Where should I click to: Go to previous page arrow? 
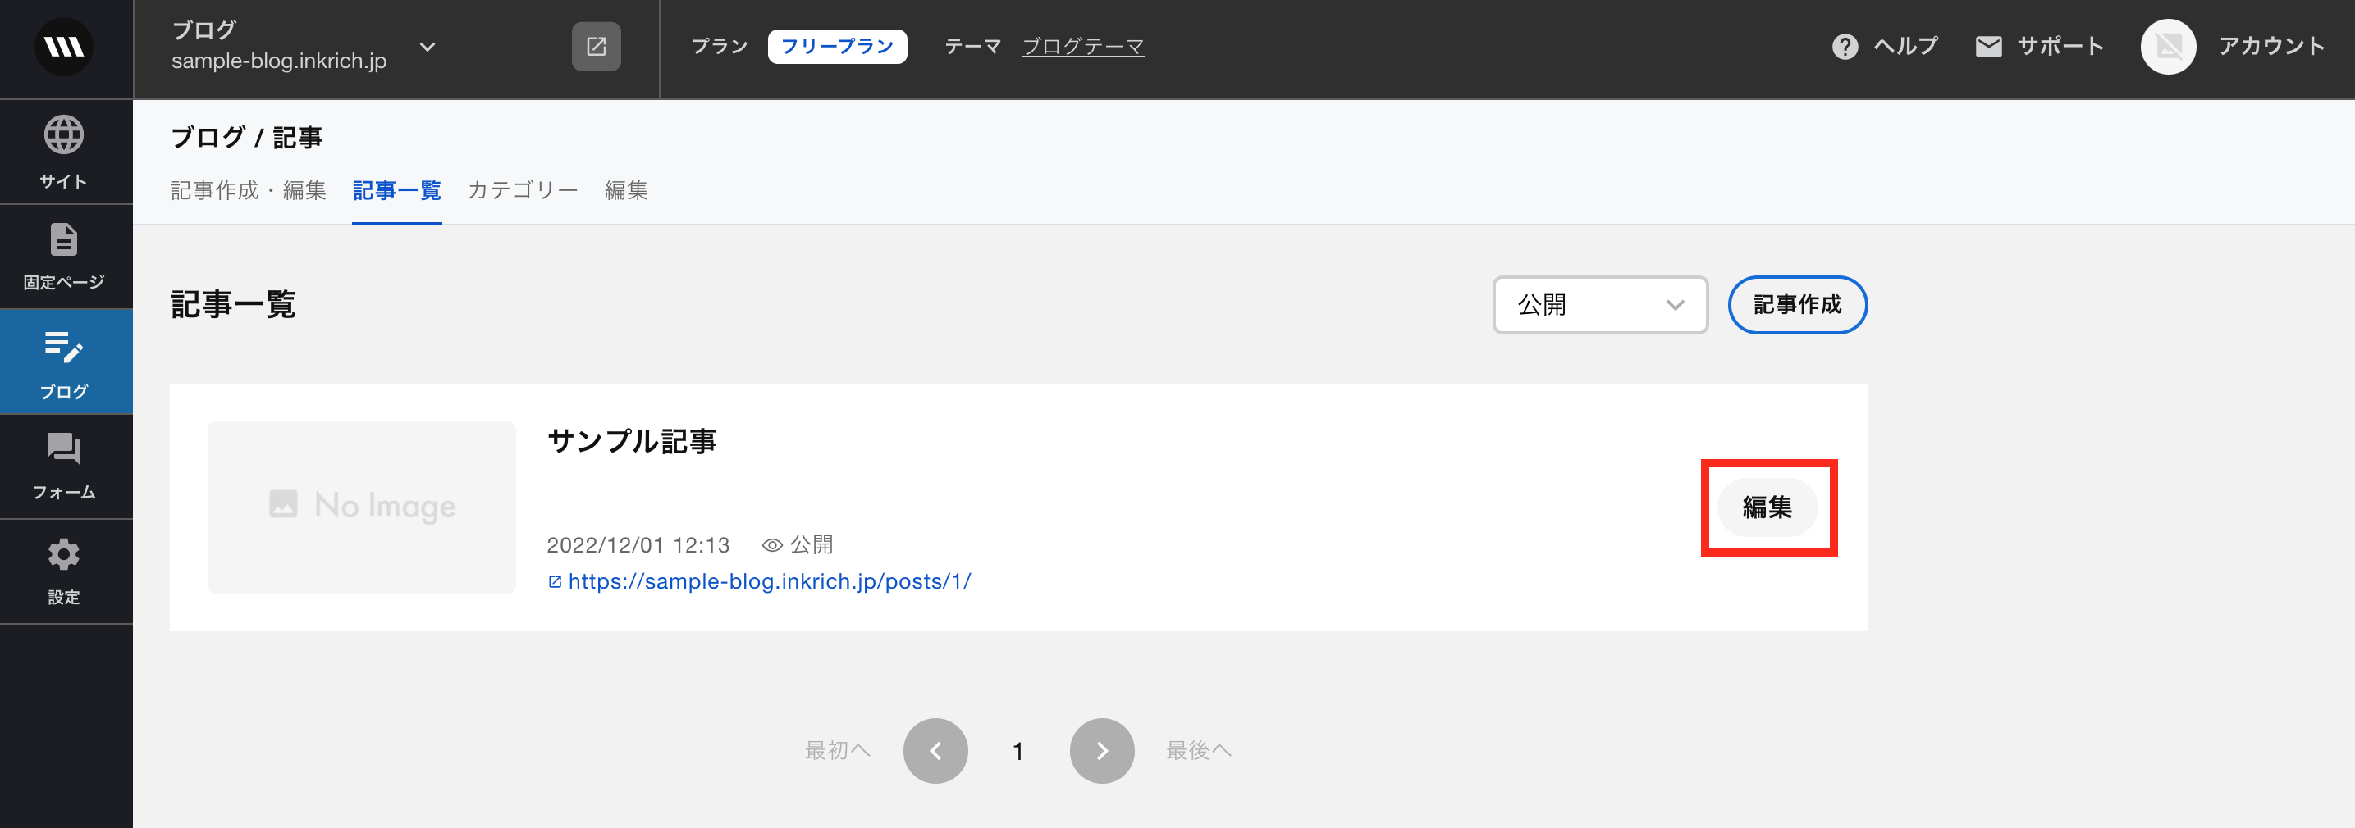click(x=935, y=750)
